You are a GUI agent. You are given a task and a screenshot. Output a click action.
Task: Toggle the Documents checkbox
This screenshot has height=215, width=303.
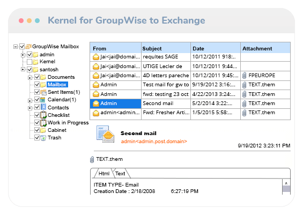click(37, 77)
